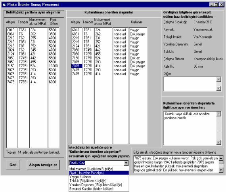Click the Kromik veya sülfürik asit warning text
The image size is (226, 192).
pos(187,116)
